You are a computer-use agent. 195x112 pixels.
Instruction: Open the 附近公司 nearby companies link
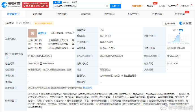88,88
